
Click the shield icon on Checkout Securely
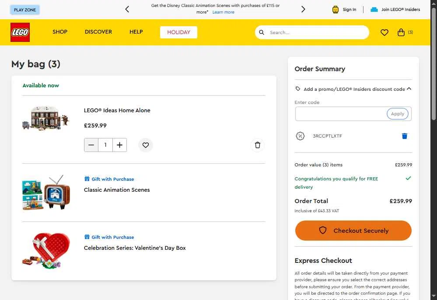pyautogui.click(x=323, y=231)
